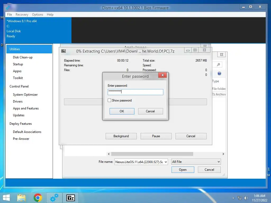
Task: Close the file open dialog window
Action: pyautogui.click(x=222, y=54)
